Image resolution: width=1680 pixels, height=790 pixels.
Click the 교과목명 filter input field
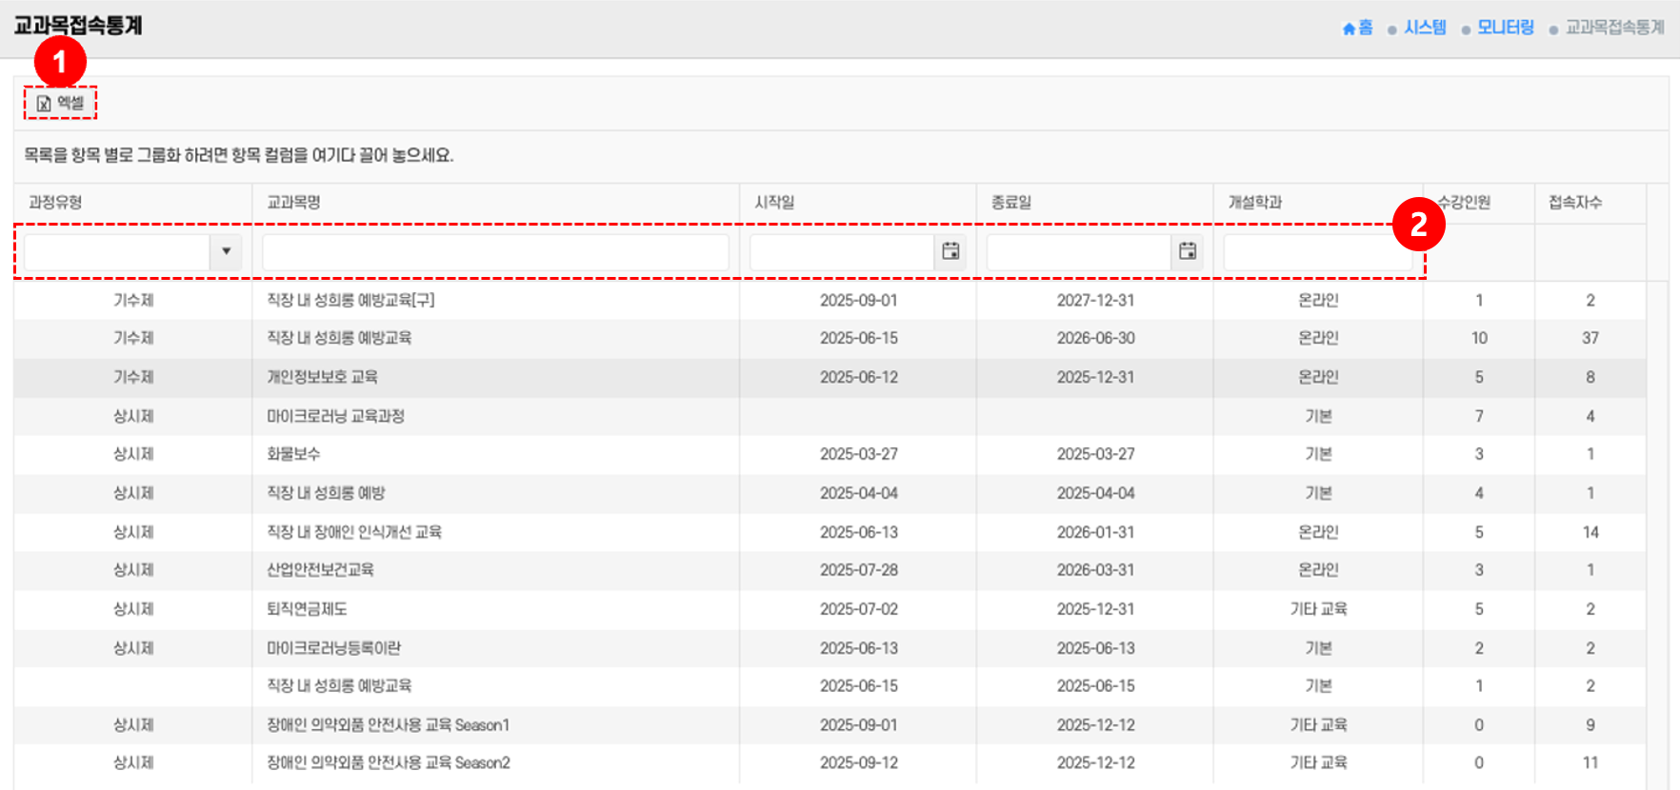(x=495, y=252)
